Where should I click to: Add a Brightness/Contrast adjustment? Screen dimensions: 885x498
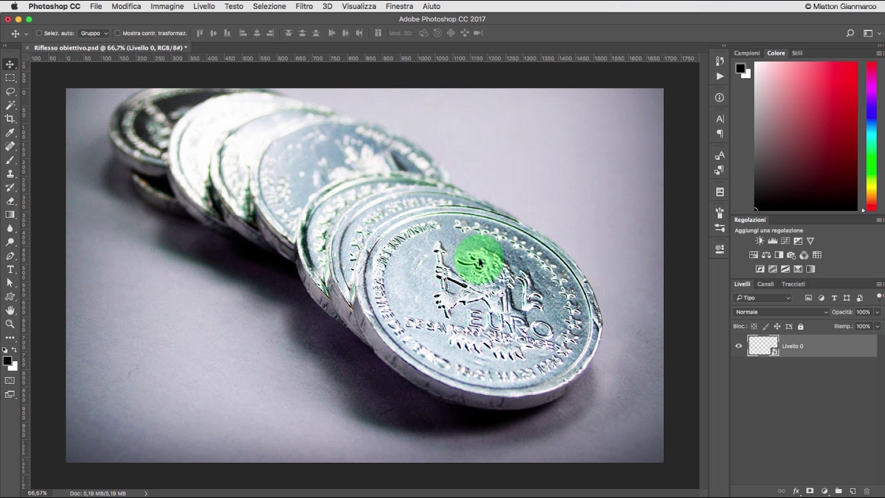point(759,241)
